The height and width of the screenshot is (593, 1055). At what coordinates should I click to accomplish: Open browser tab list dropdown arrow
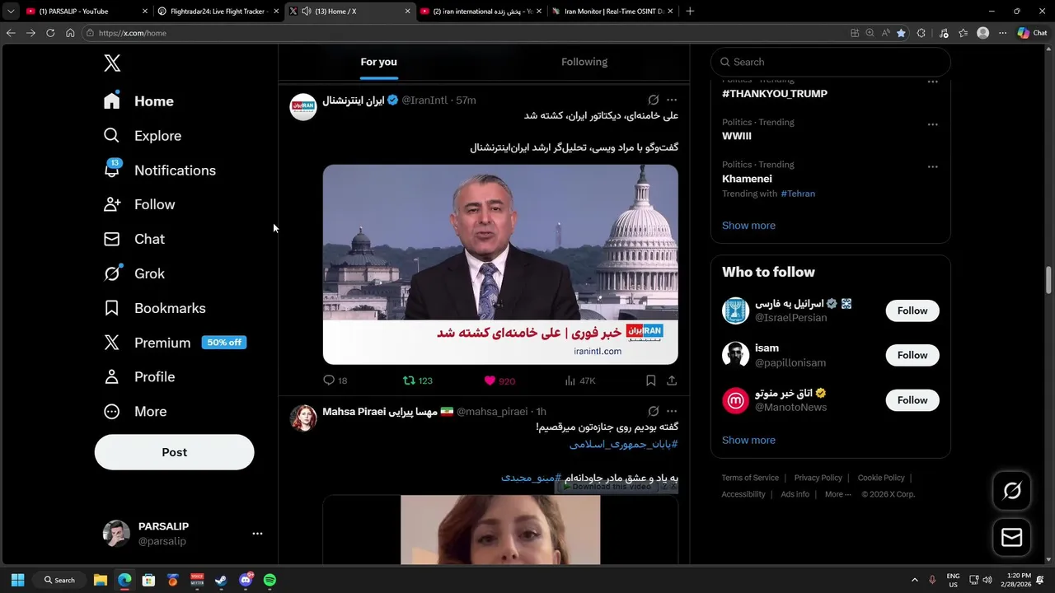tap(11, 12)
